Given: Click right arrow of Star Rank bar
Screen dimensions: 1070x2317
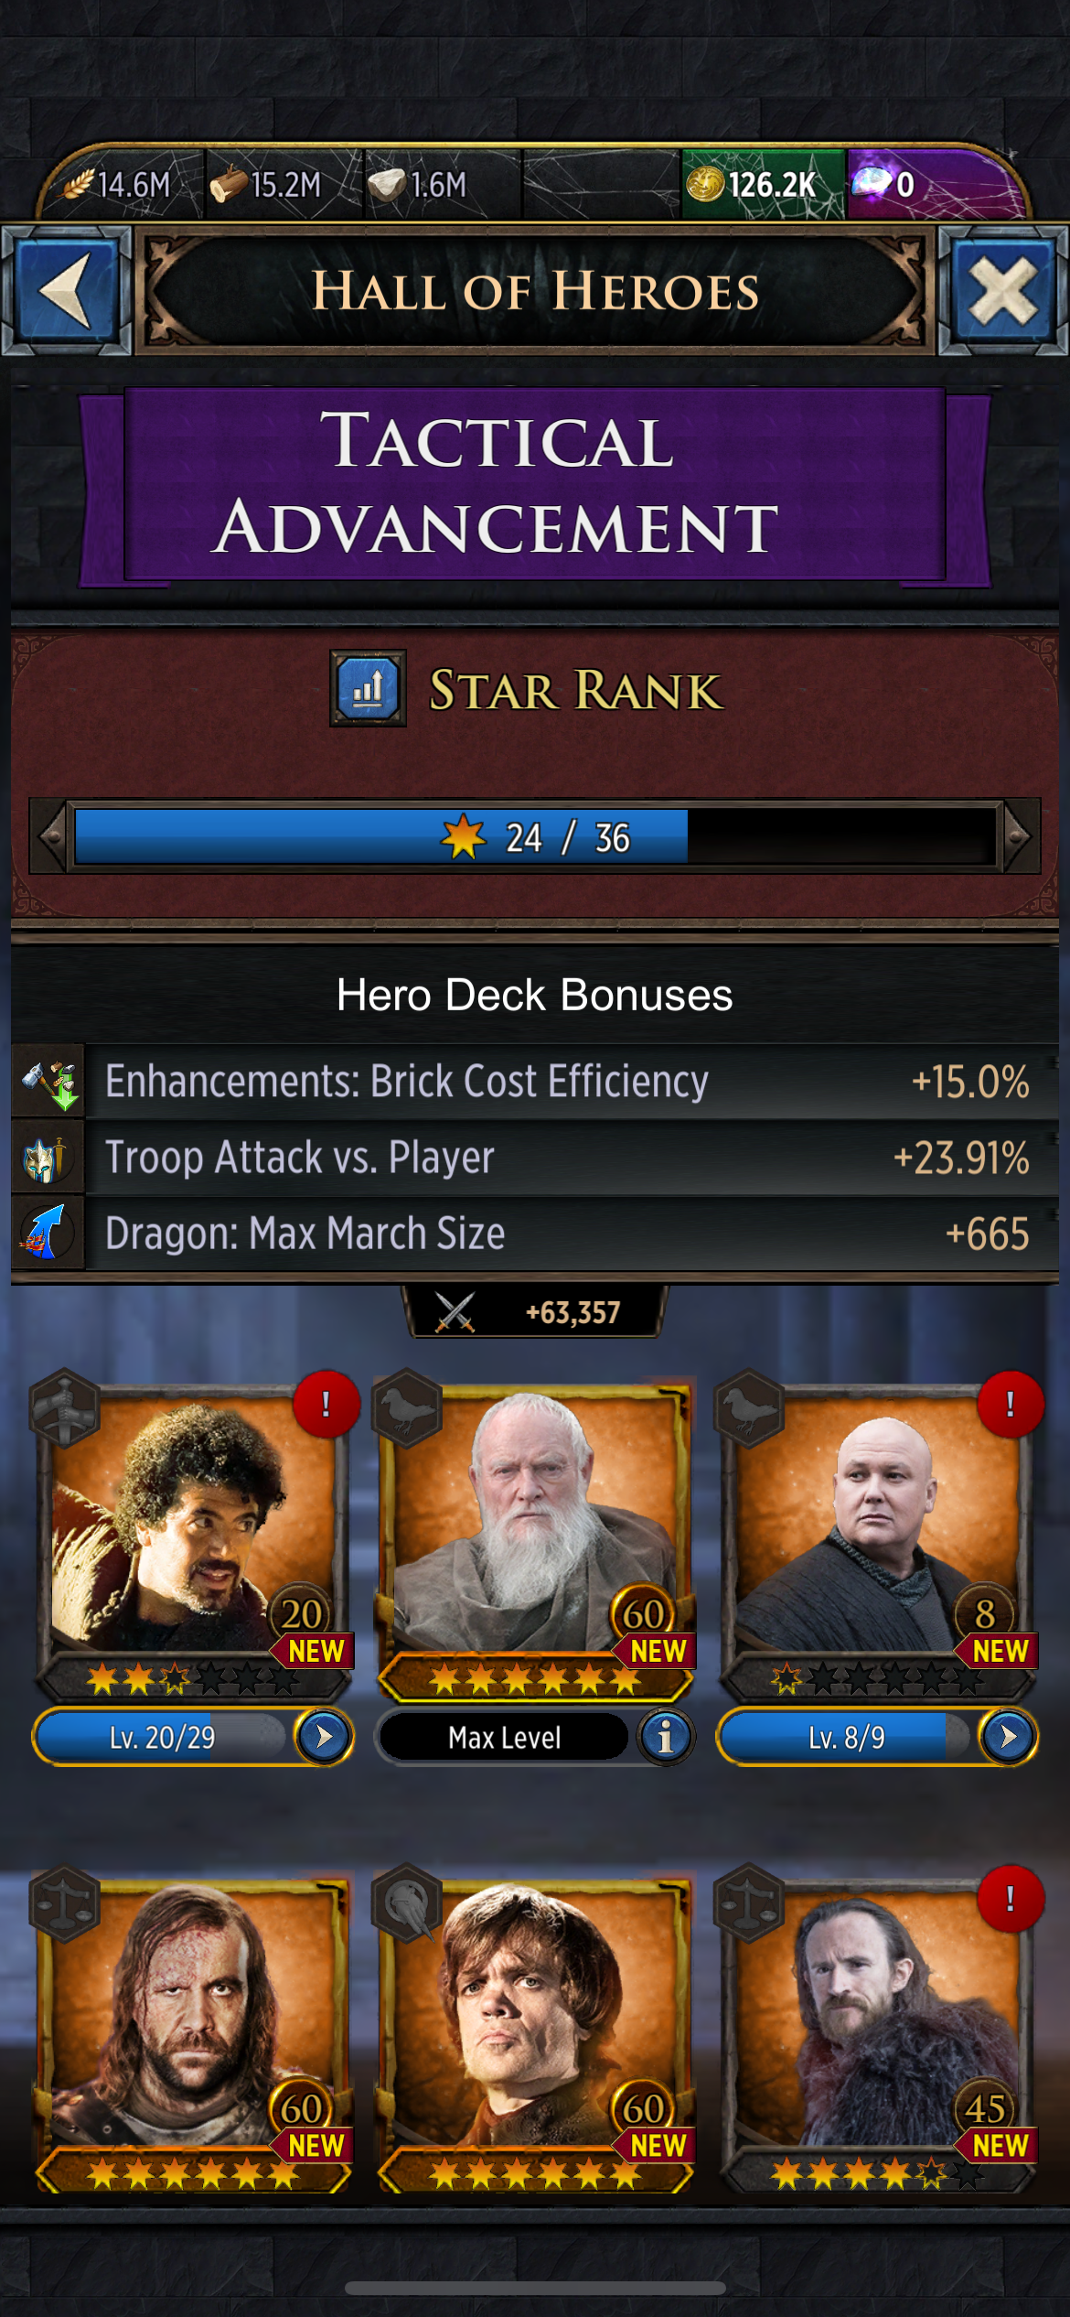Looking at the screenshot, I should (1020, 836).
